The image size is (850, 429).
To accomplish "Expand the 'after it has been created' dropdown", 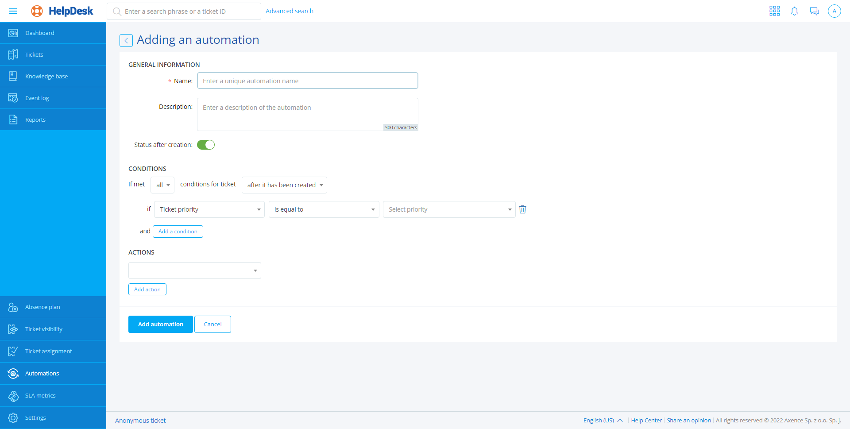I will (284, 185).
